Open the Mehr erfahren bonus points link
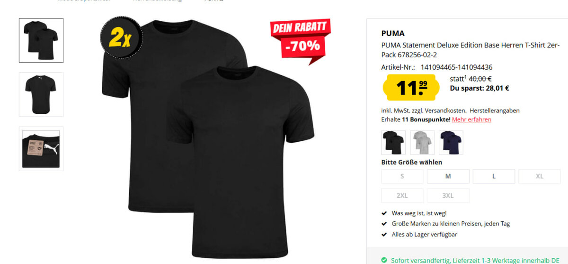 [x=471, y=119]
